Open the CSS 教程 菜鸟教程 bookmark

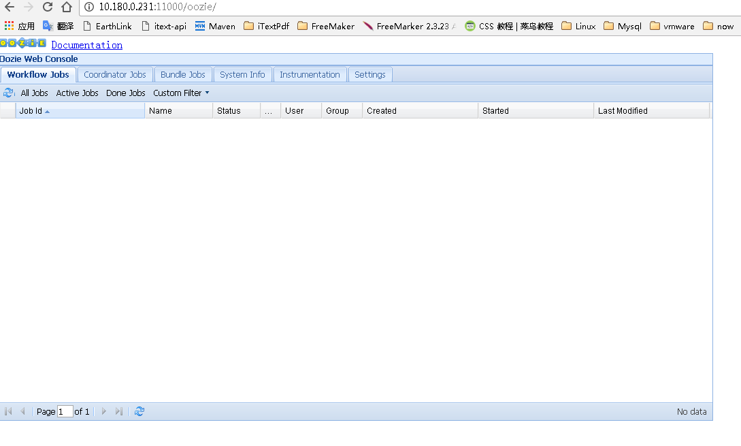coord(509,26)
